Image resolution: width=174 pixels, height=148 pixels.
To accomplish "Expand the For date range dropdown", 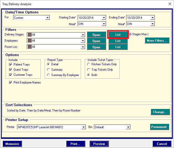I will tap(47, 18).
